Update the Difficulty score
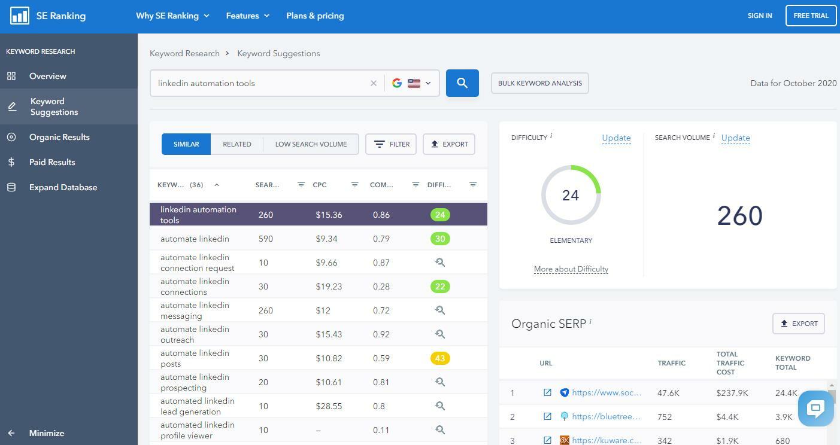 (x=616, y=138)
